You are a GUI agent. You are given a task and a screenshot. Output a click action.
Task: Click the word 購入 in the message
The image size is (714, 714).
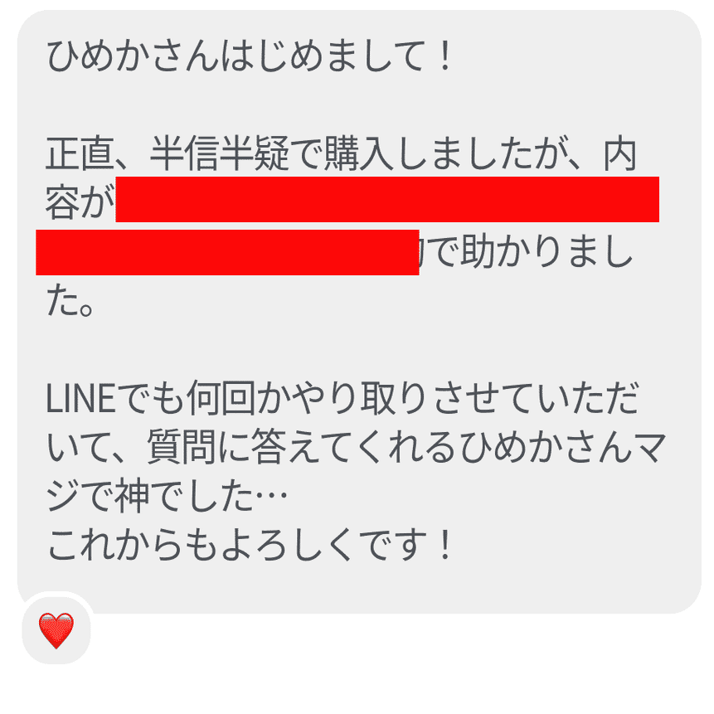click(x=359, y=154)
